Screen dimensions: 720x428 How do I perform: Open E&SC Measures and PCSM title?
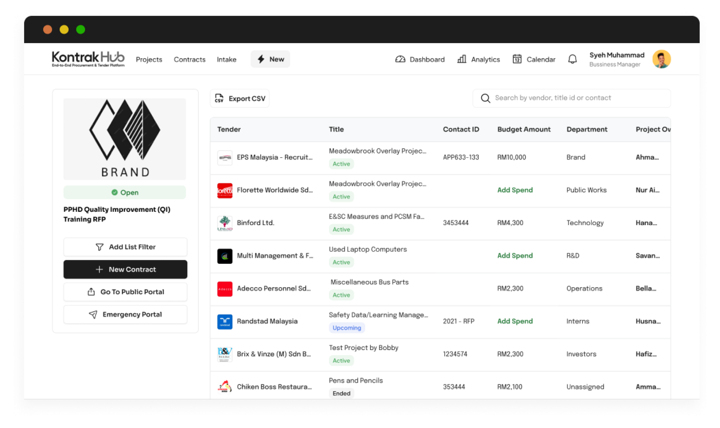(x=377, y=217)
